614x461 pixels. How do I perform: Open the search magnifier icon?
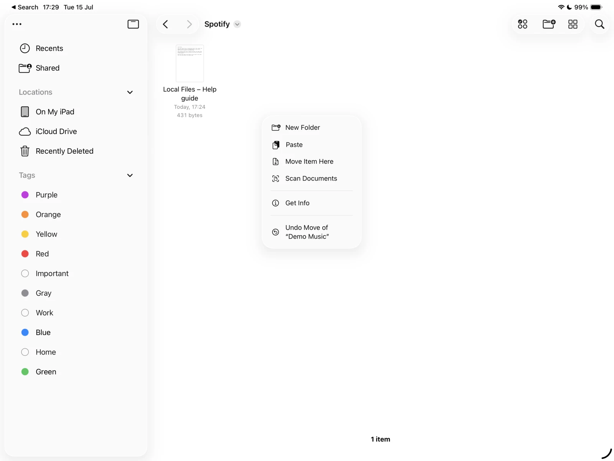(599, 24)
